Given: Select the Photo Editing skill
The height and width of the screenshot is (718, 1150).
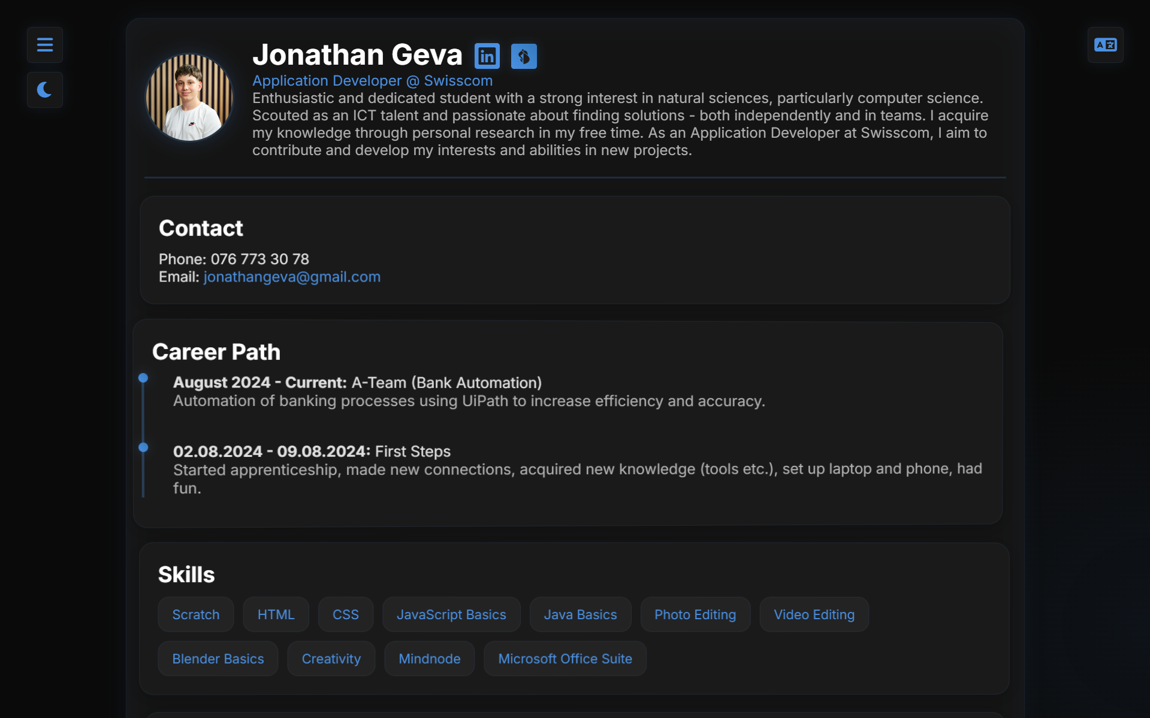Looking at the screenshot, I should click(695, 614).
